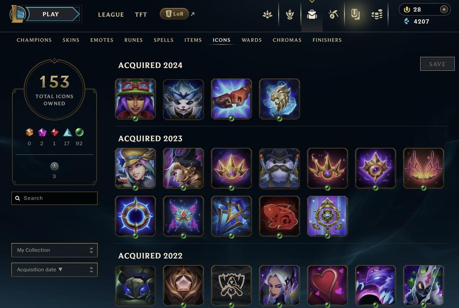Toggle the orange ultimate gem filter
This screenshot has width=459, height=308.
click(x=29, y=132)
